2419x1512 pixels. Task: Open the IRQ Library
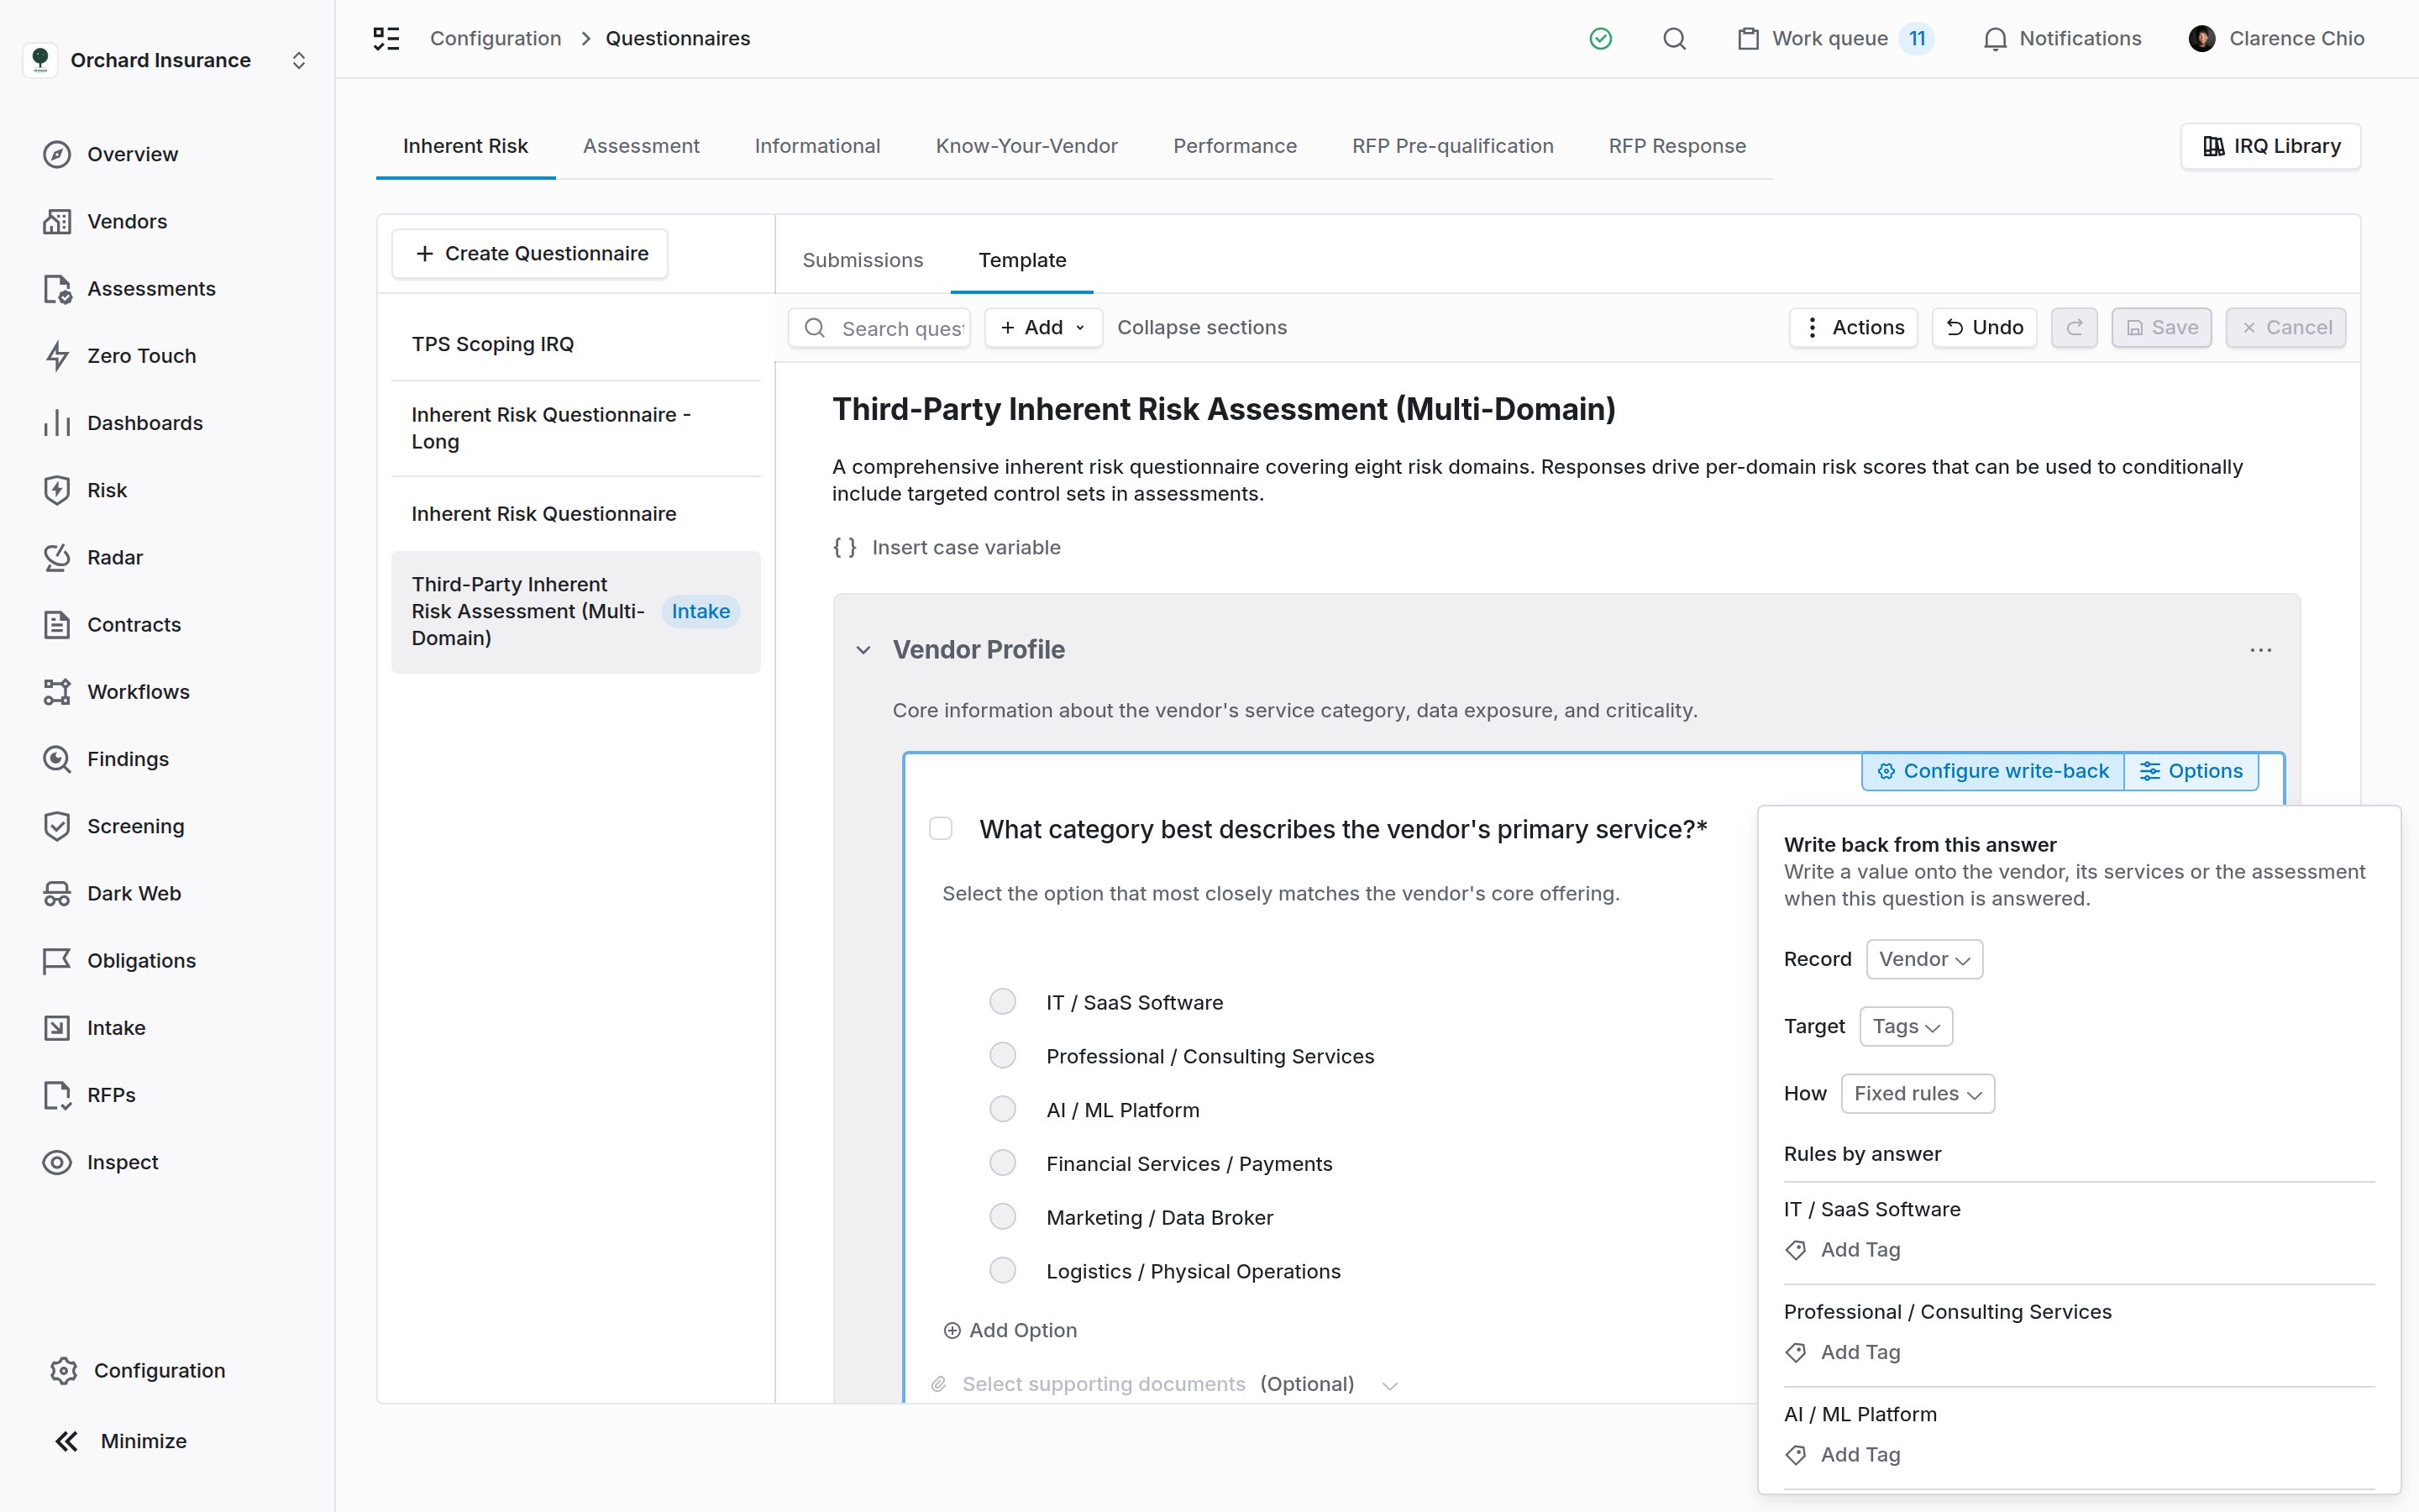(x=2270, y=146)
